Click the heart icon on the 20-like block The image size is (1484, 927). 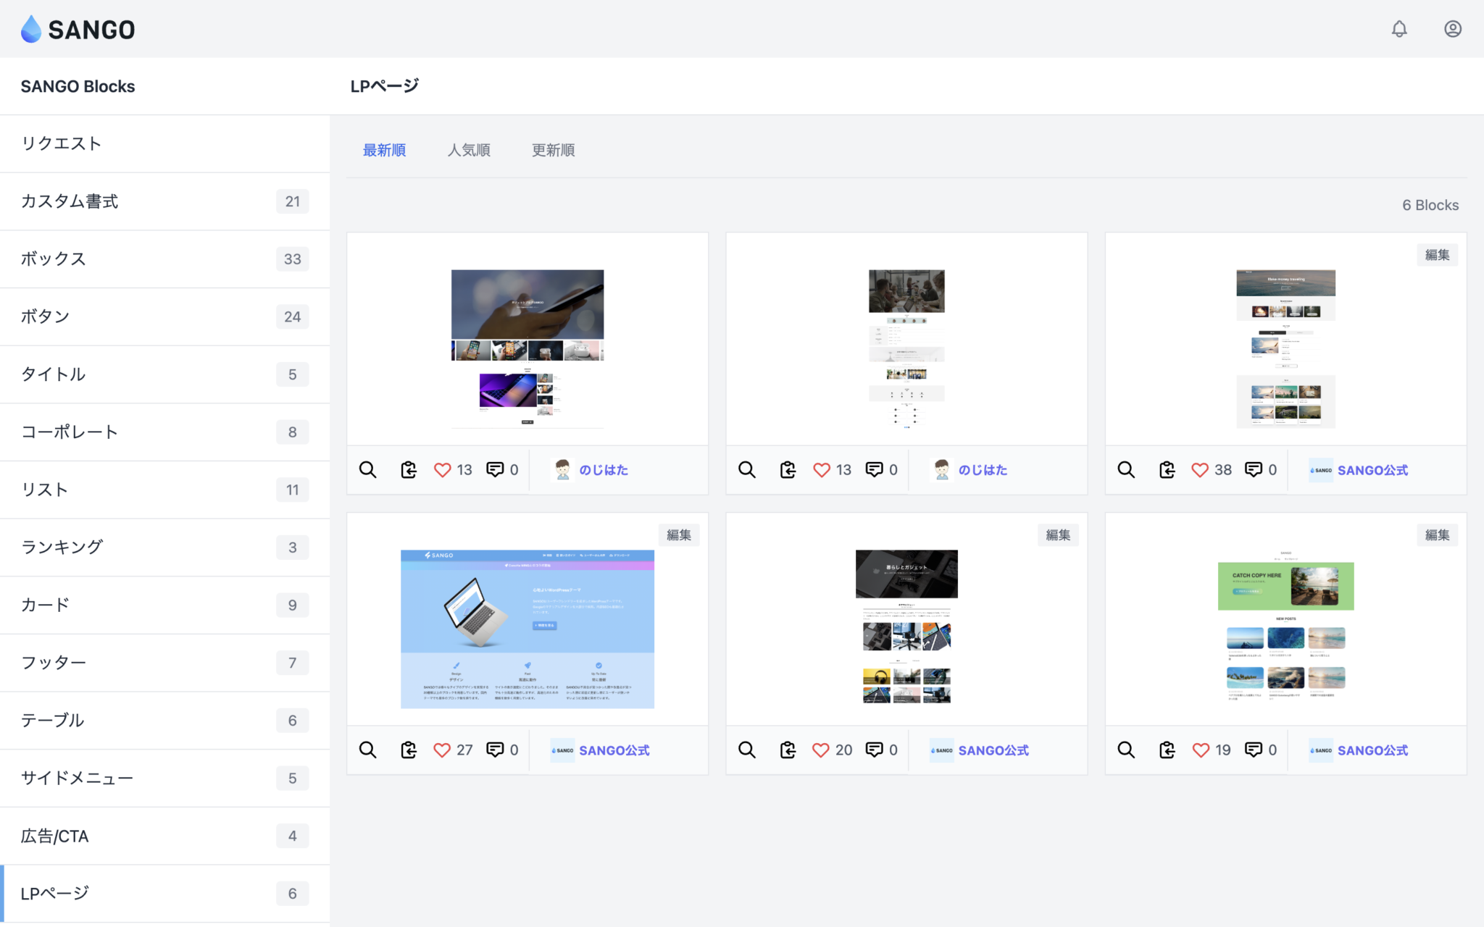pos(821,750)
